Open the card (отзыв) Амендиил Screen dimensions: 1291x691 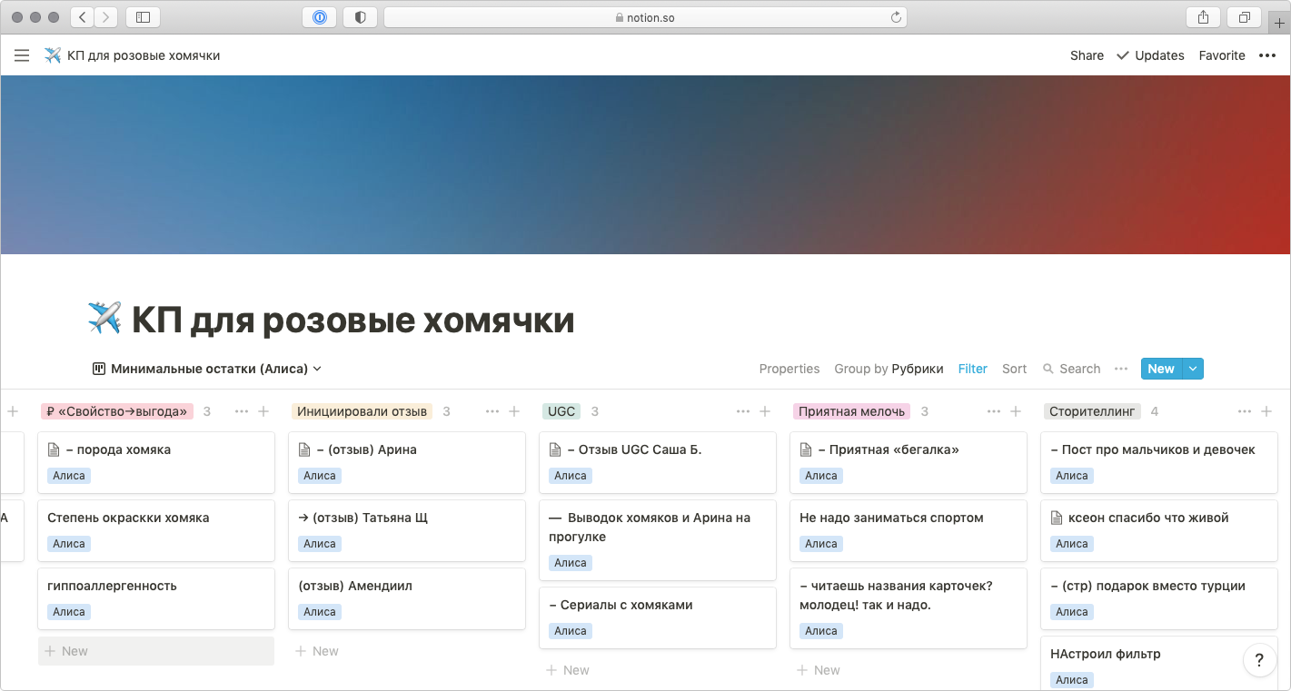click(407, 598)
